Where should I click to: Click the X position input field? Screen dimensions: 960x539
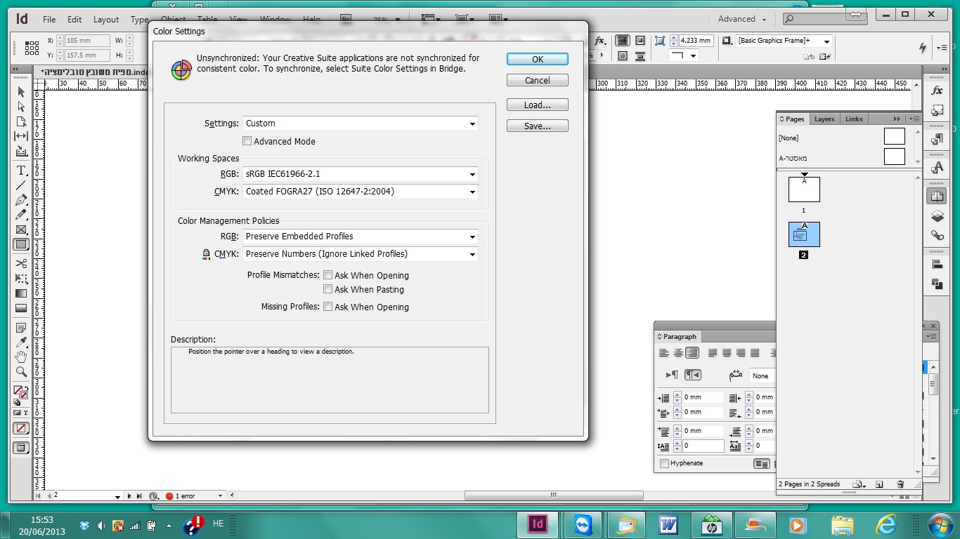[x=88, y=41]
